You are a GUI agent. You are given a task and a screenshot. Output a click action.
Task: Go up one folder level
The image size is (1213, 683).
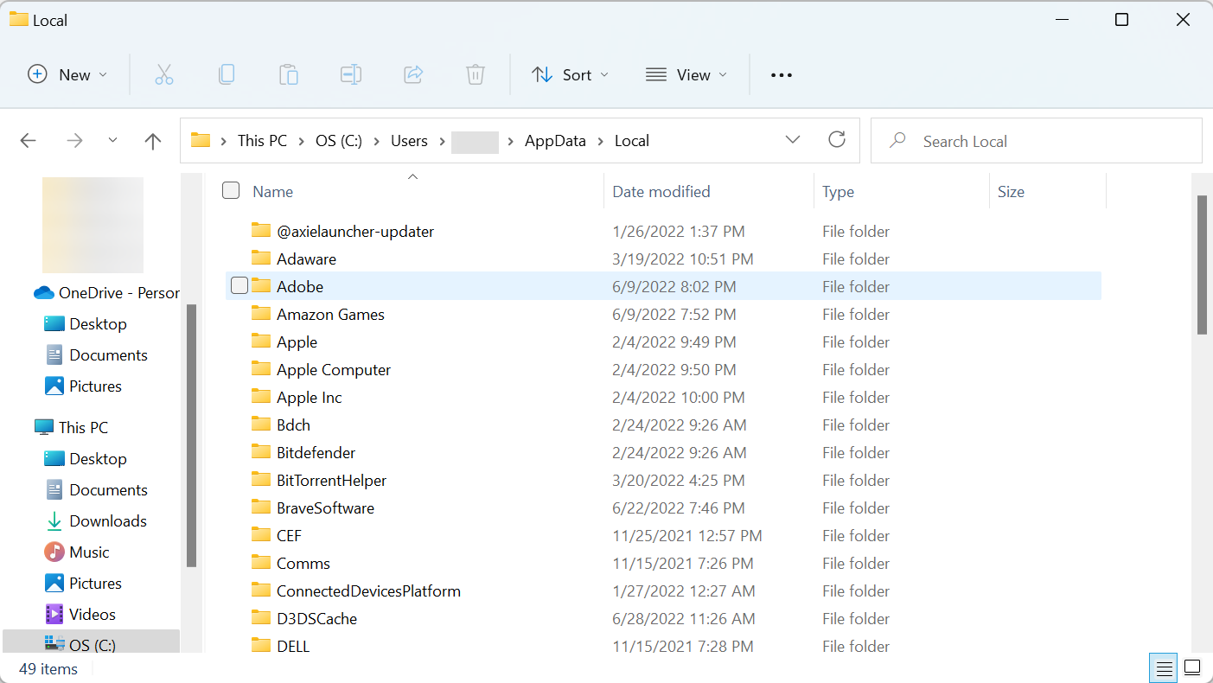[153, 141]
